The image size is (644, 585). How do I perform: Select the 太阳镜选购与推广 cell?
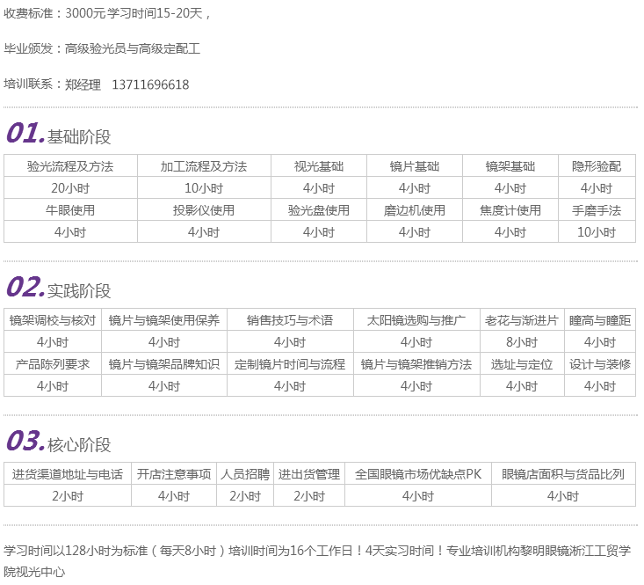(x=416, y=320)
